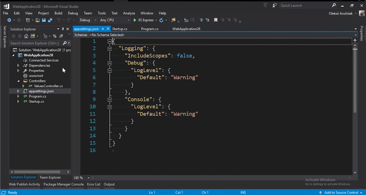Switch to the WebApplication28 tab

pos(186,29)
